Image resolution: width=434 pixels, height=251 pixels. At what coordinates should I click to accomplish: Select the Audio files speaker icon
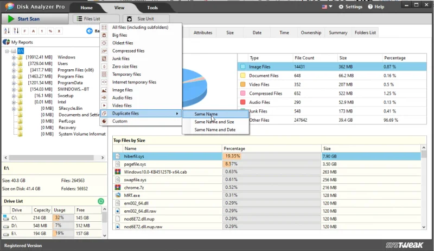click(x=104, y=98)
